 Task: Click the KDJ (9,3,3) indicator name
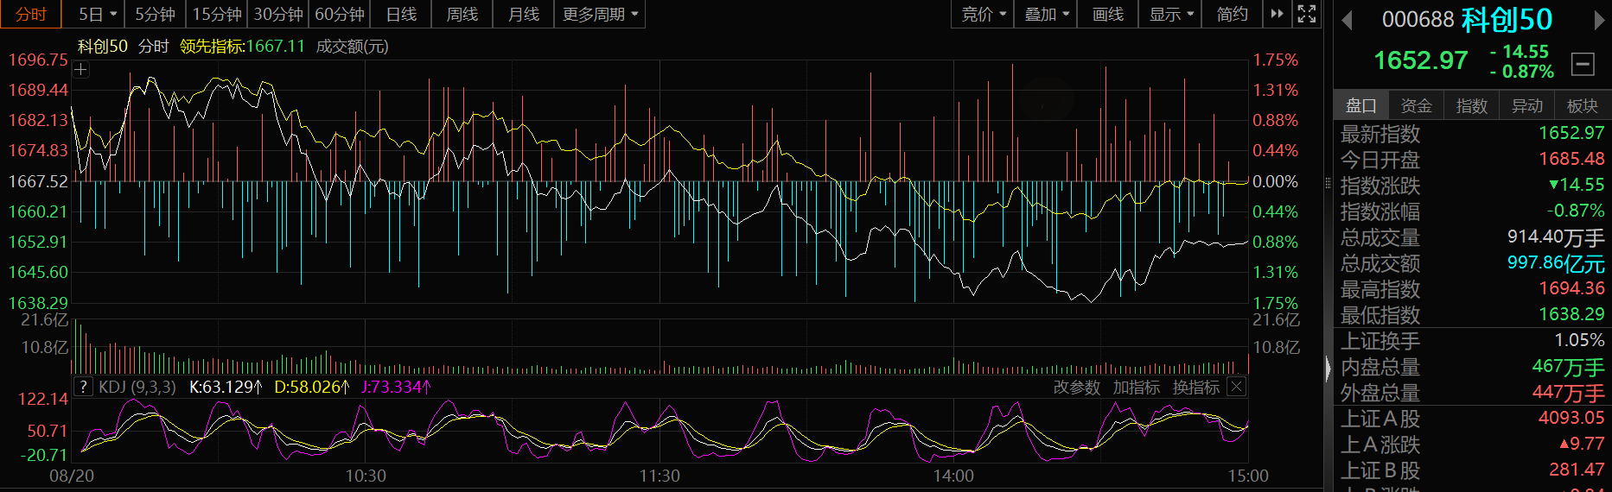tap(137, 387)
